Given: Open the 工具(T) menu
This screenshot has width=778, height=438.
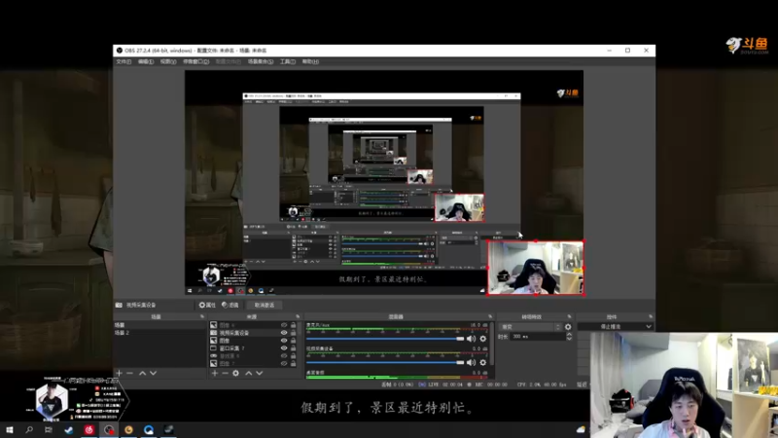Looking at the screenshot, I should click(x=287, y=61).
